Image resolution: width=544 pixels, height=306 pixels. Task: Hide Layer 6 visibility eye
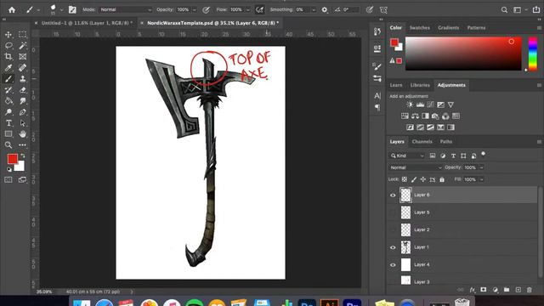point(393,195)
